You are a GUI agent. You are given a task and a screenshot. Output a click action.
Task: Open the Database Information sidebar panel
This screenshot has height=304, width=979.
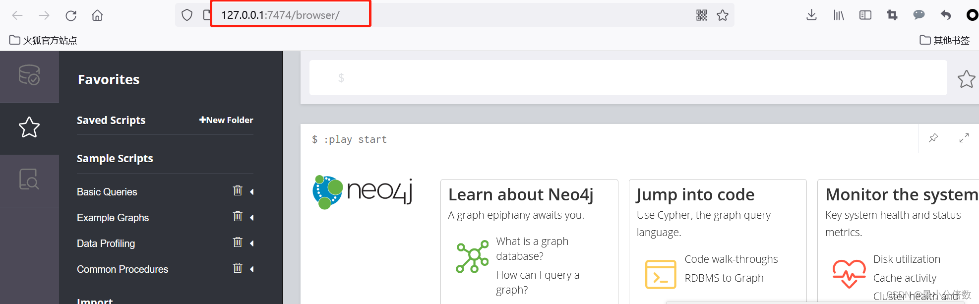point(29,75)
